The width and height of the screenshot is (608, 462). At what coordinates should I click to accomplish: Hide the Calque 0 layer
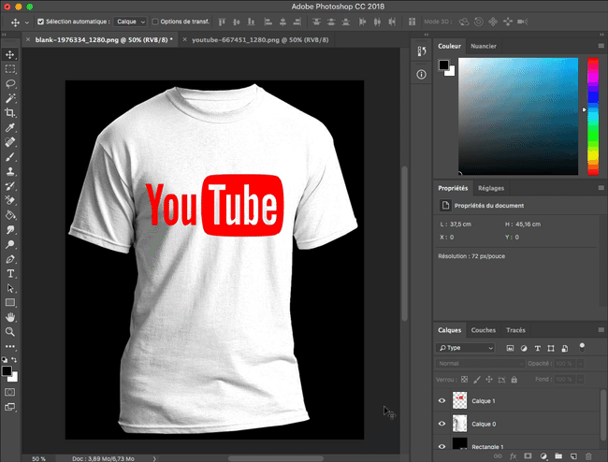click(442, 424)
